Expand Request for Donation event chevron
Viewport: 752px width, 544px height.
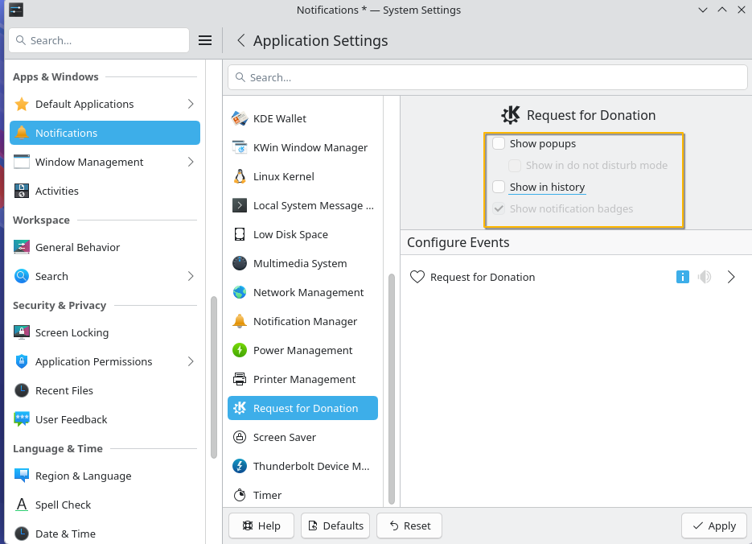tap(731, 277)
